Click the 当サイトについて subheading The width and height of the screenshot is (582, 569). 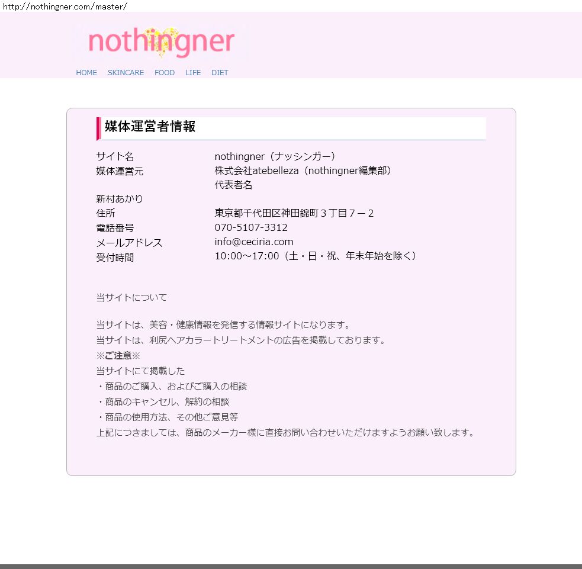[x=131, y=297]
